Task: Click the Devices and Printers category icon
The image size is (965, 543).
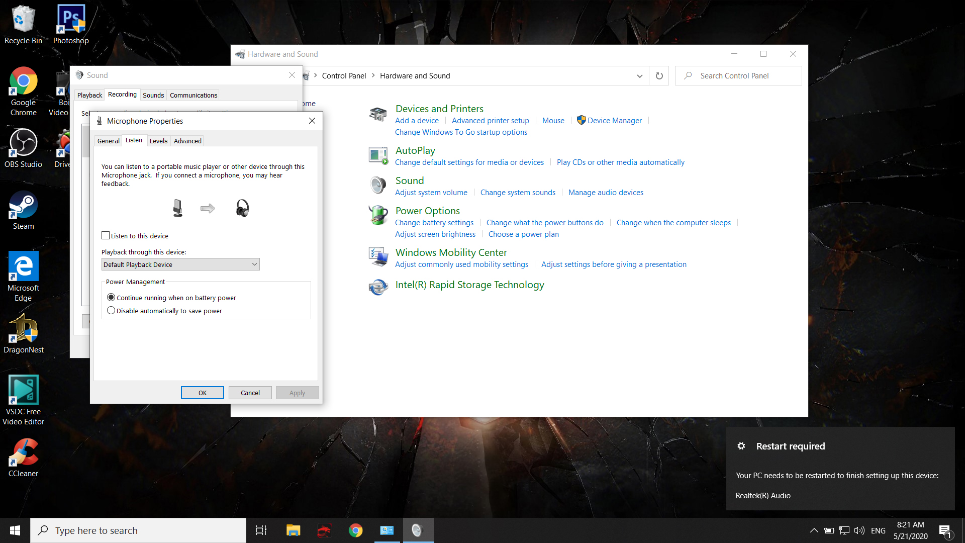Action: [x=378, y=115]
